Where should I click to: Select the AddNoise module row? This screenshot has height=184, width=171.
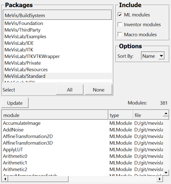82,130
